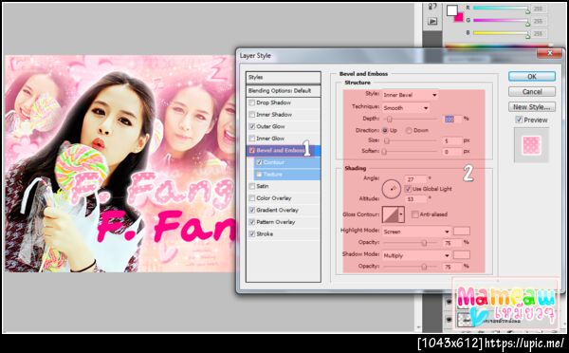Toggle the Preview checkbox
The image size is (569, 353).
tap(519, 120)
